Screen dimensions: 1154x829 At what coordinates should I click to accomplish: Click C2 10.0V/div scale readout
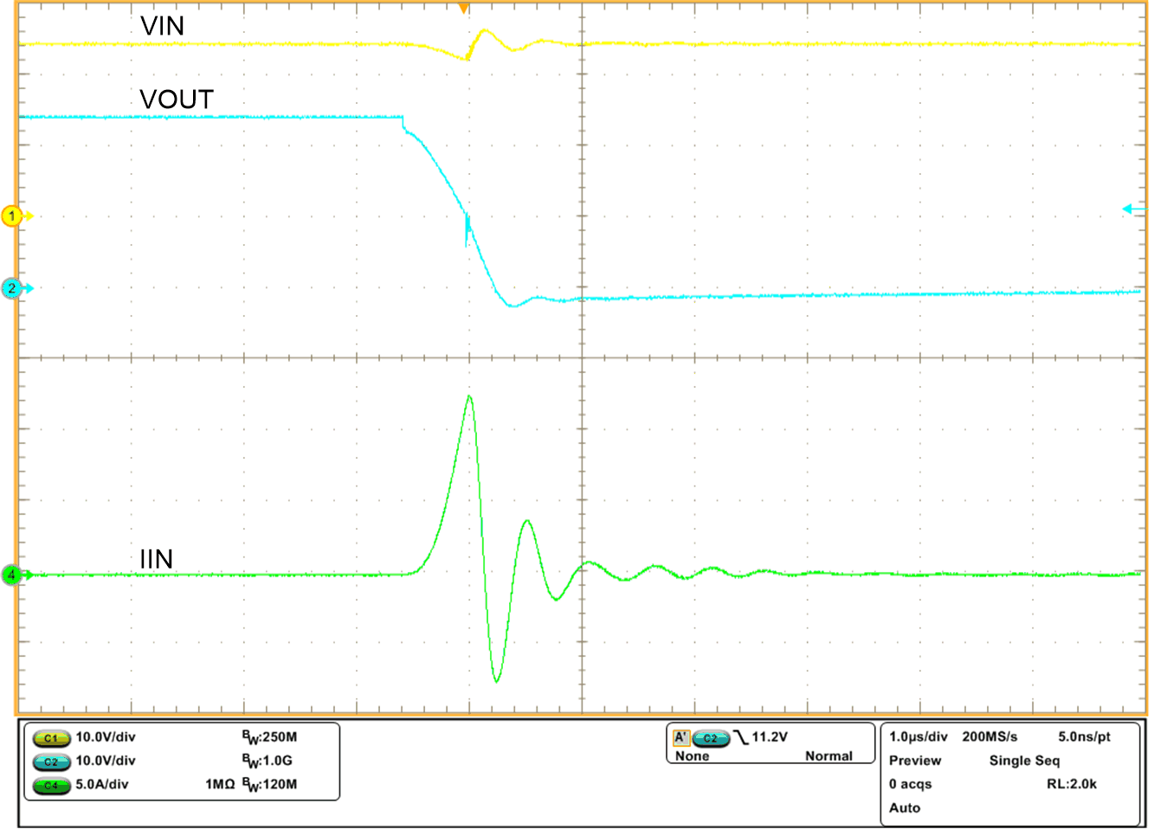(x=106, y=761)
